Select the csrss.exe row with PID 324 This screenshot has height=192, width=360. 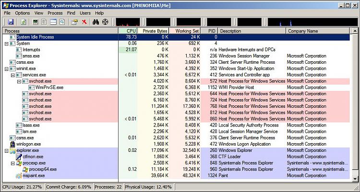pyautogui.click(x=176, y=62)
